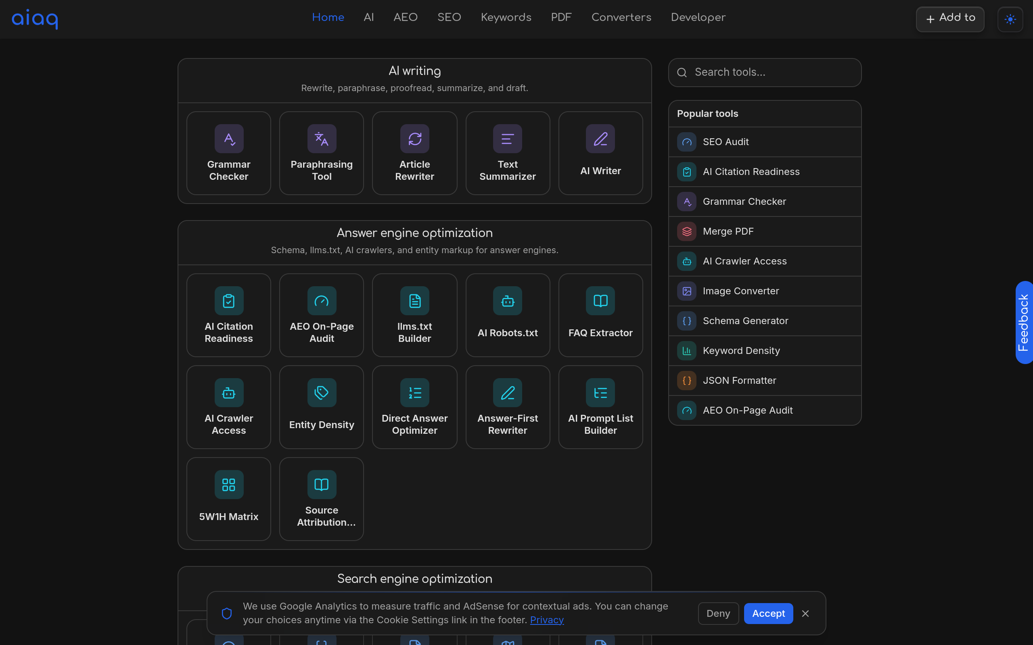Screen dimensions: 1033x645
Task: Click 'Search engine optimization' section heading
Action: (414, 579)
